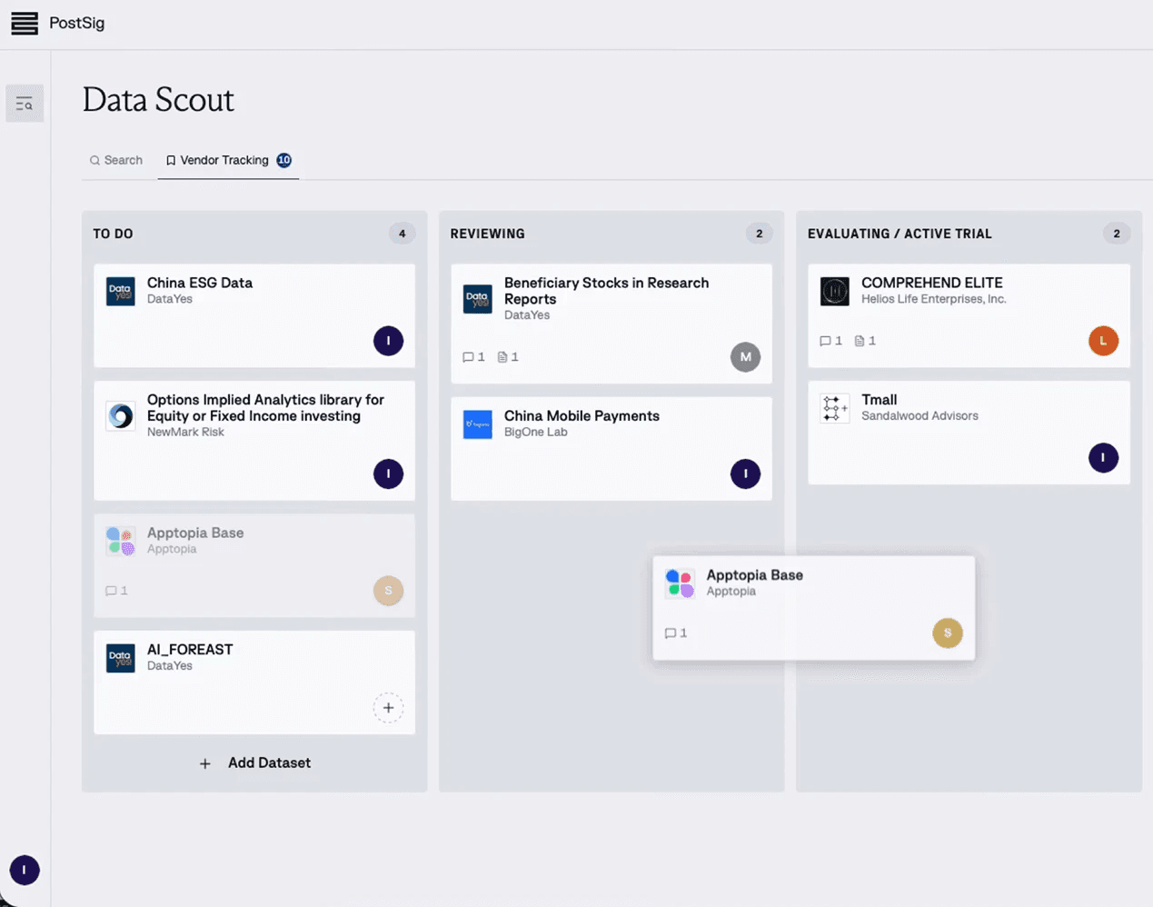Screen dimensions: 1153x907
Task: Open the COMPREHEND ELITE card title
Action: click(x=932, y=283)
